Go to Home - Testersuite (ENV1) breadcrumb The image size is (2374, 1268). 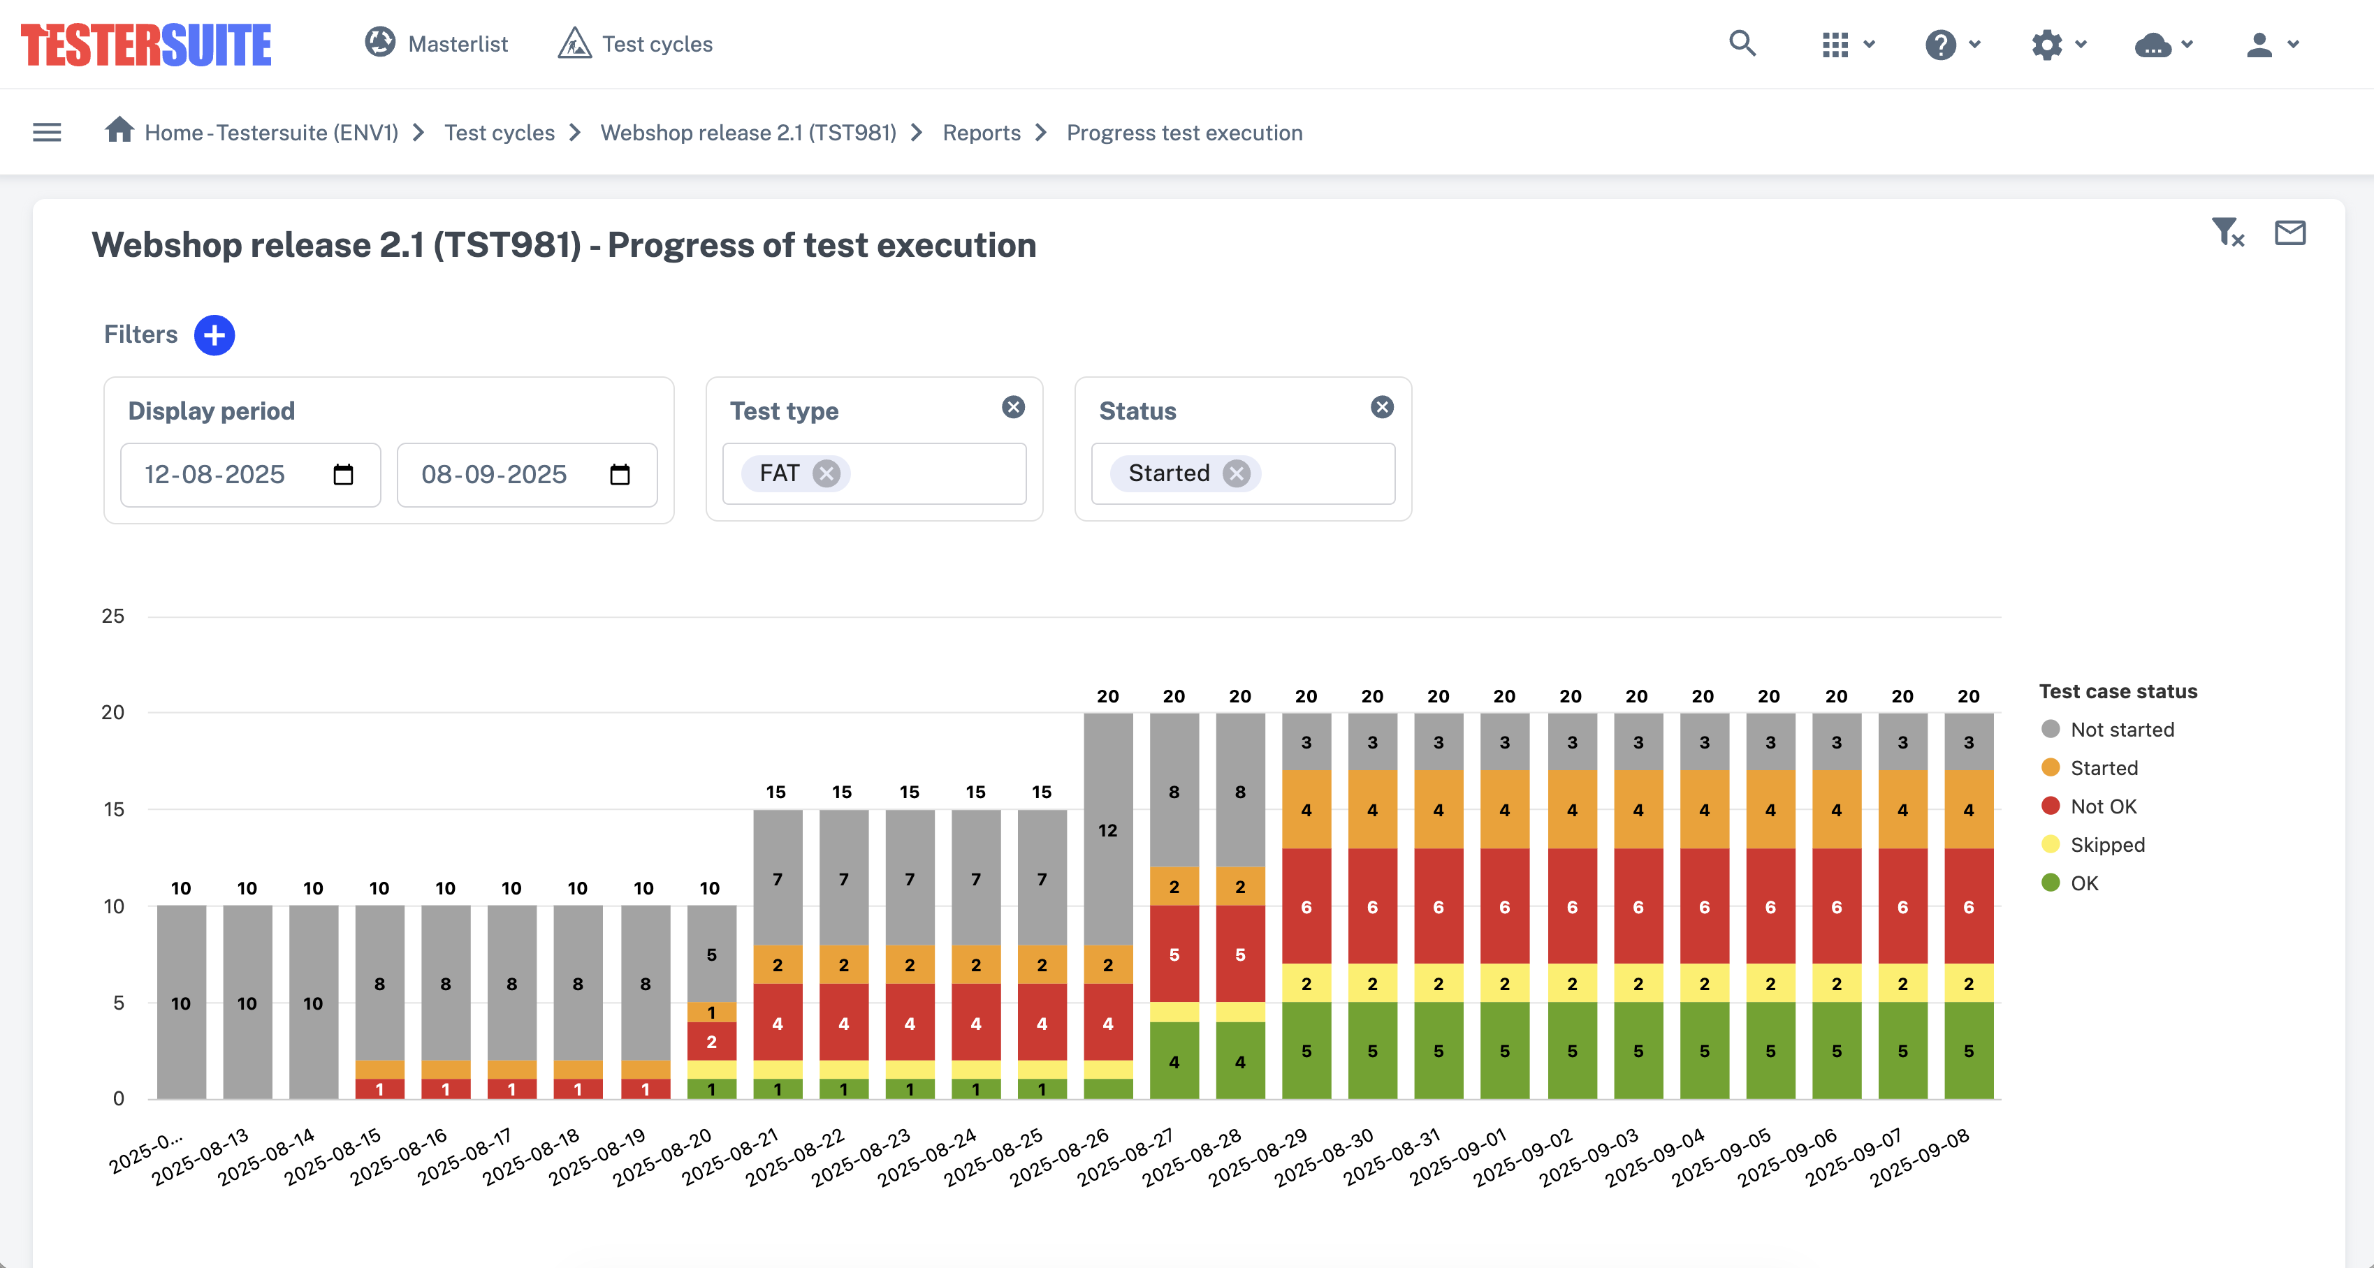[x=271, y=133]
